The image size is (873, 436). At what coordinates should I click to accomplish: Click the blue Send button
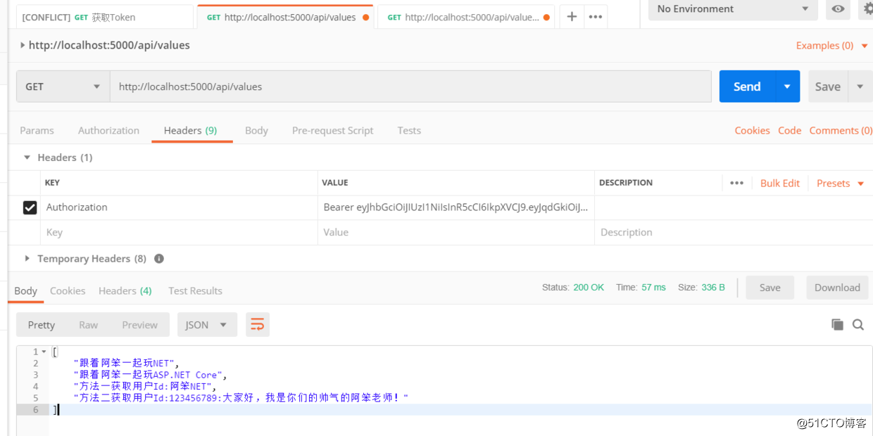747,86
